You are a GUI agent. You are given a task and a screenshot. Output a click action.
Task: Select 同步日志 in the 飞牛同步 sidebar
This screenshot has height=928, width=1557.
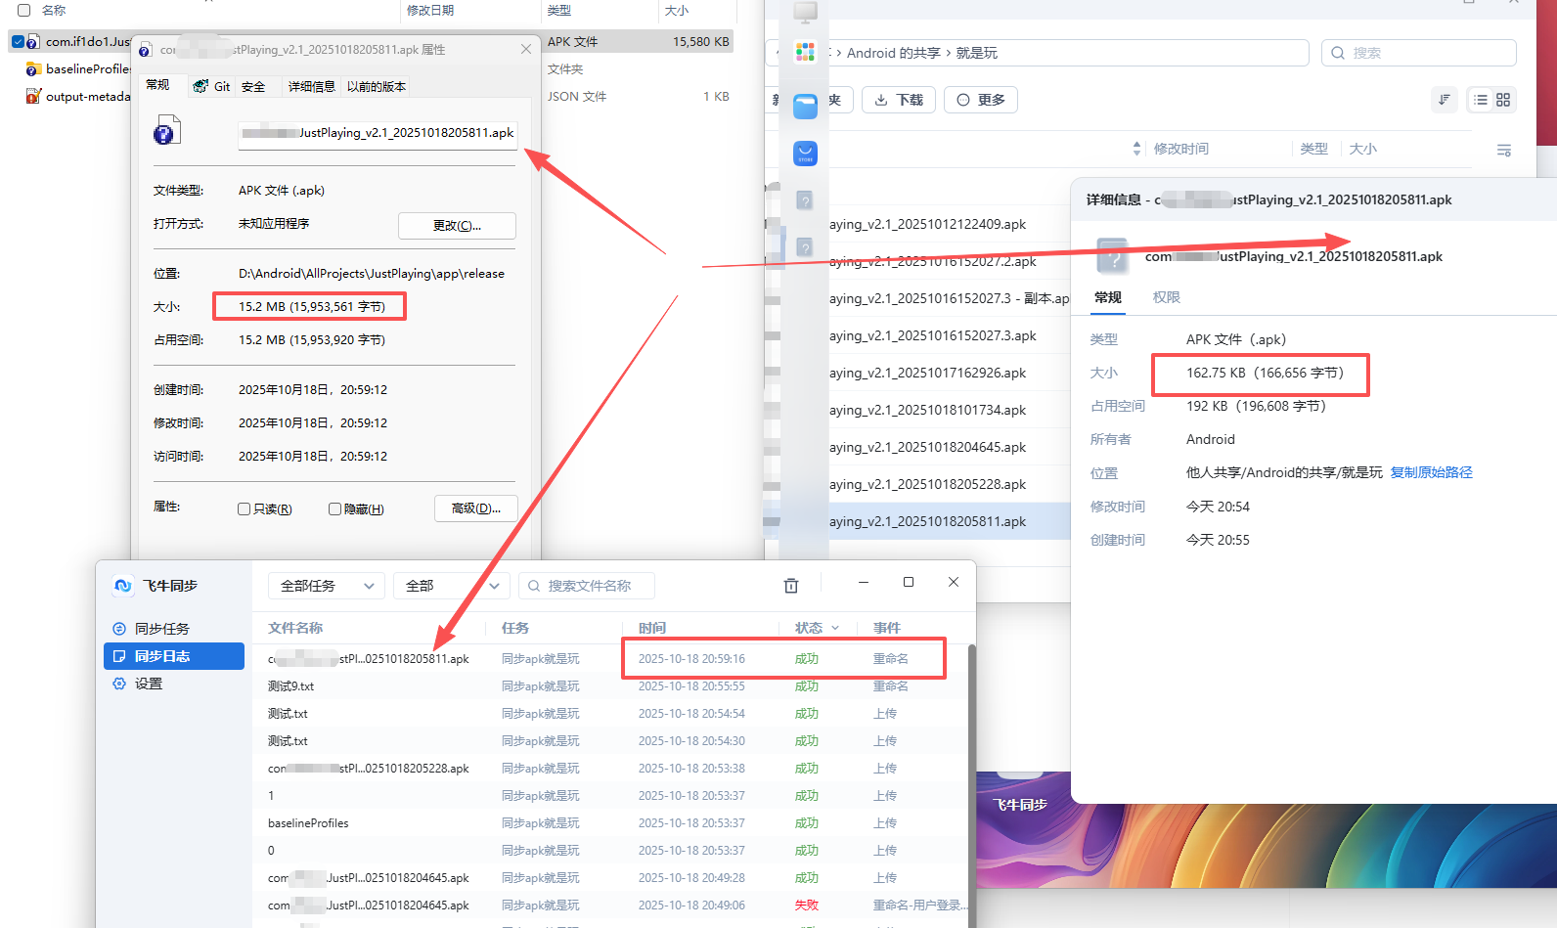(x=174, y=656)
